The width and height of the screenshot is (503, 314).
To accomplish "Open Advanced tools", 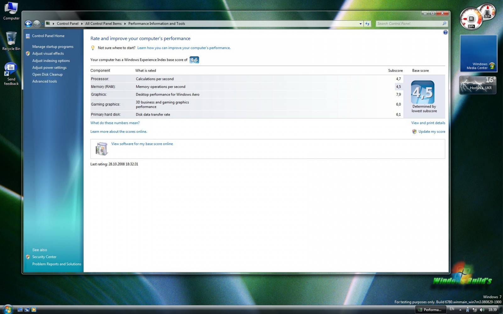I will point(45,81).
